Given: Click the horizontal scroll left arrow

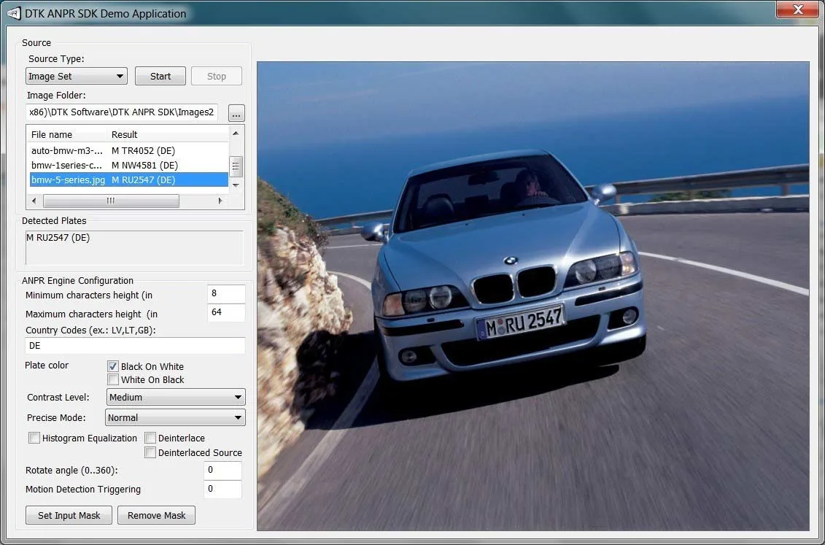Looking at the screenshot, I should 34,201.
